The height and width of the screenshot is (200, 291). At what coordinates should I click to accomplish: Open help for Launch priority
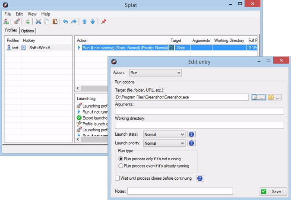pyautogui.click(x=191, y=143)
